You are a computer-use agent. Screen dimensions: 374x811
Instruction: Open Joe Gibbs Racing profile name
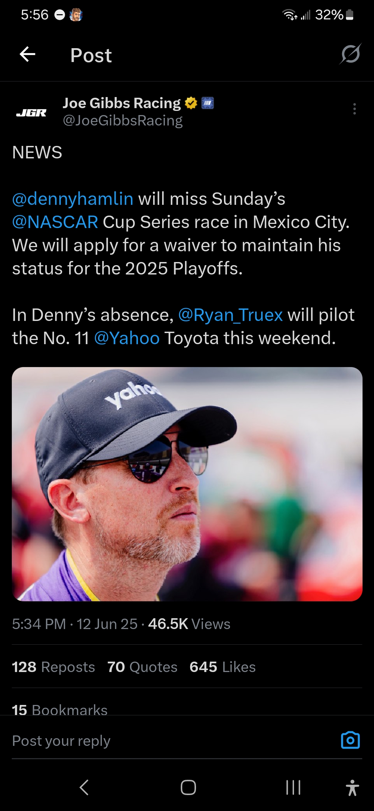tap(122, 103)
